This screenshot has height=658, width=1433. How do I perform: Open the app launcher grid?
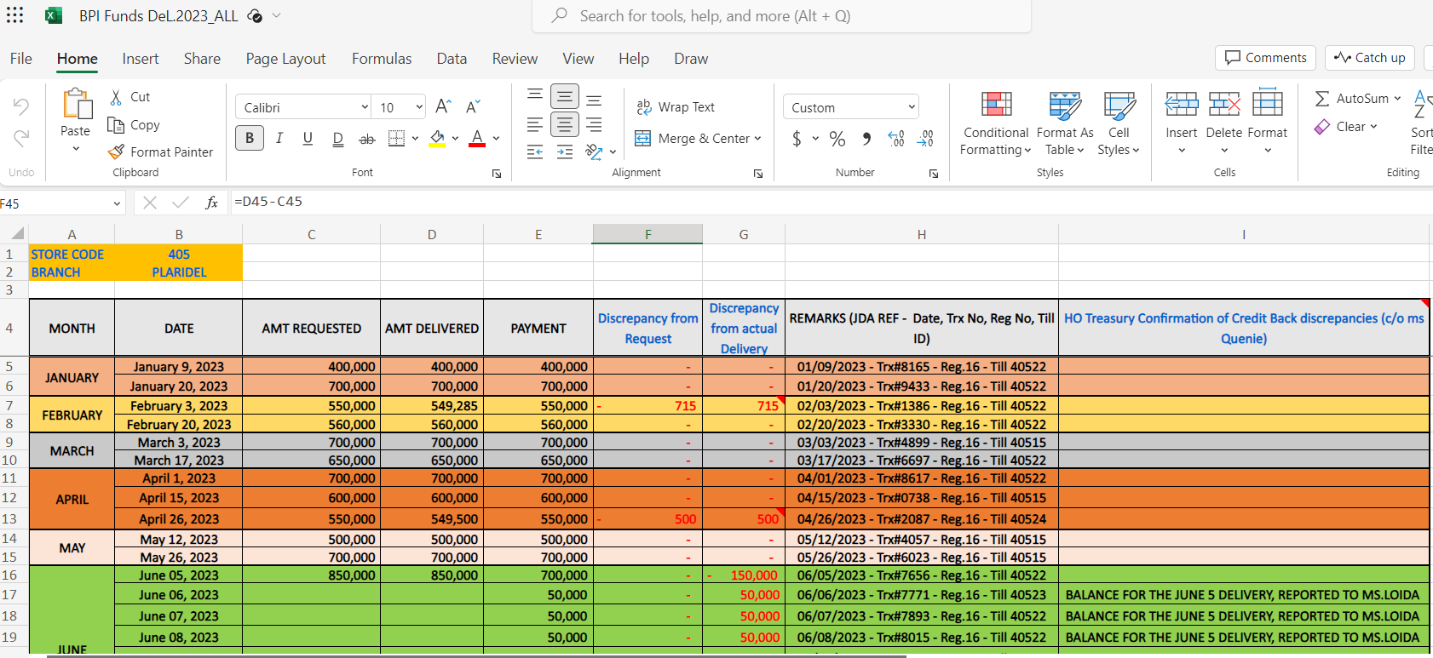click(x=15, y=15)
